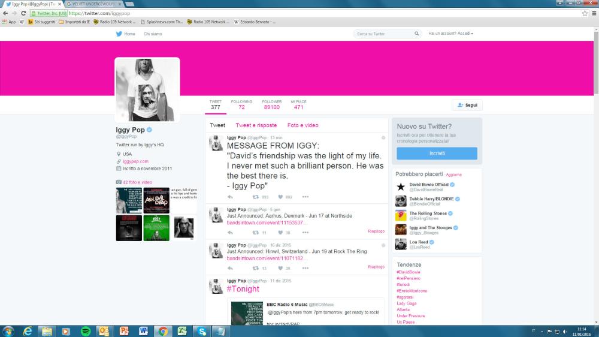
Task: Click the search magnifier icon in Twitter
Action: (416, 34)
